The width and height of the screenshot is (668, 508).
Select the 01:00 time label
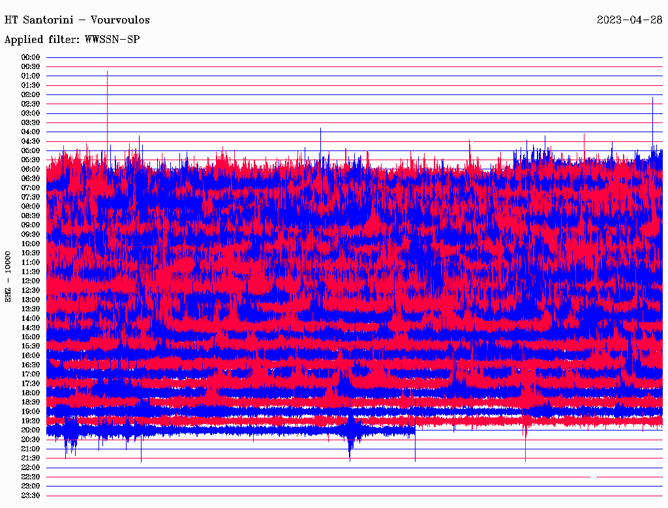31,76
